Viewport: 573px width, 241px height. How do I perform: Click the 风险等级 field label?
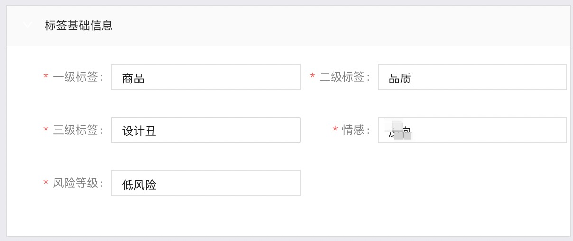pos(77,183)
